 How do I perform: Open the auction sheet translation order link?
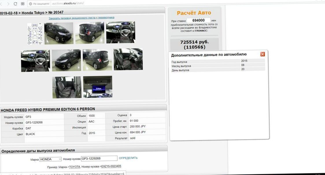(x=82, y=18)
